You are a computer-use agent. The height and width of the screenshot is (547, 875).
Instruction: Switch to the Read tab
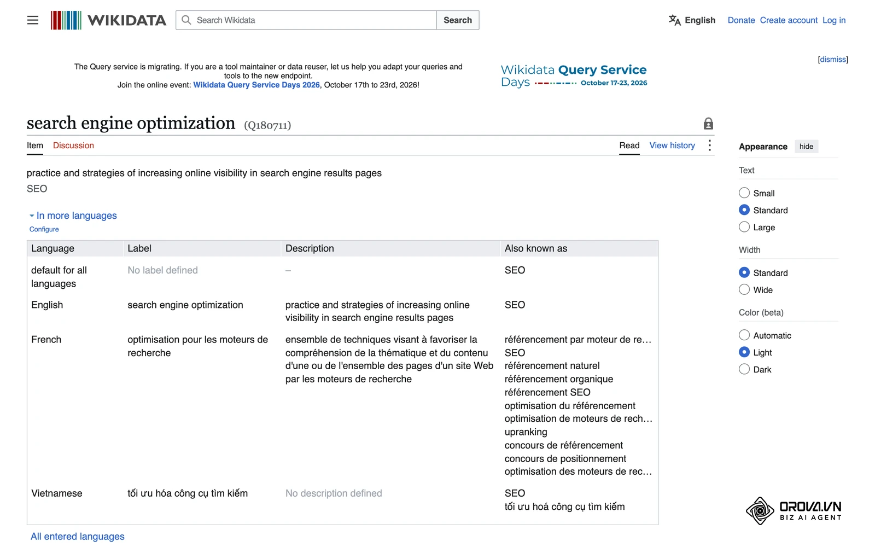click(x=629, y=146)
